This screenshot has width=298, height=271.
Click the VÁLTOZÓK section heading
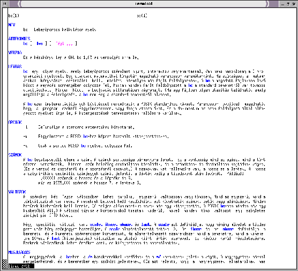17,192
